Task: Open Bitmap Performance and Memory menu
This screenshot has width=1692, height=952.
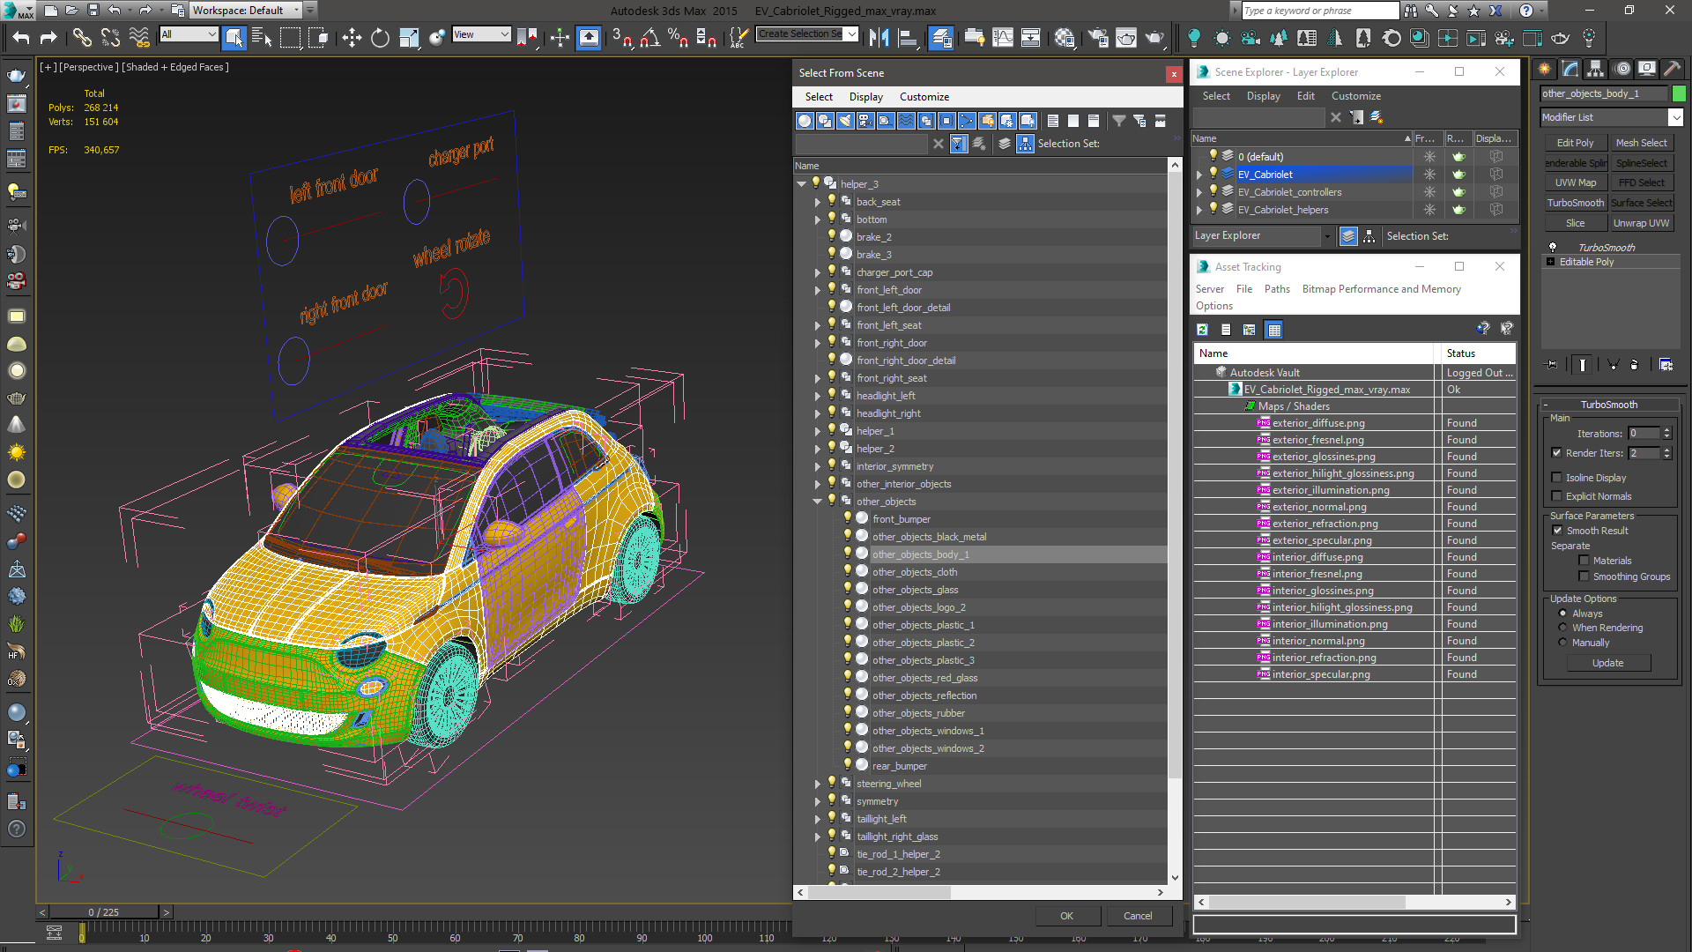Action: coord(1381,289)
